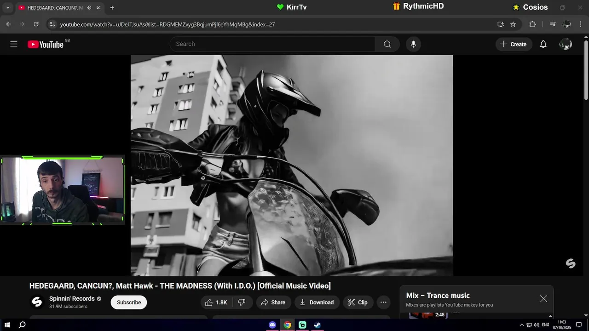Create a Clip of the video
589x331 pixels.
tap(358, 302)
